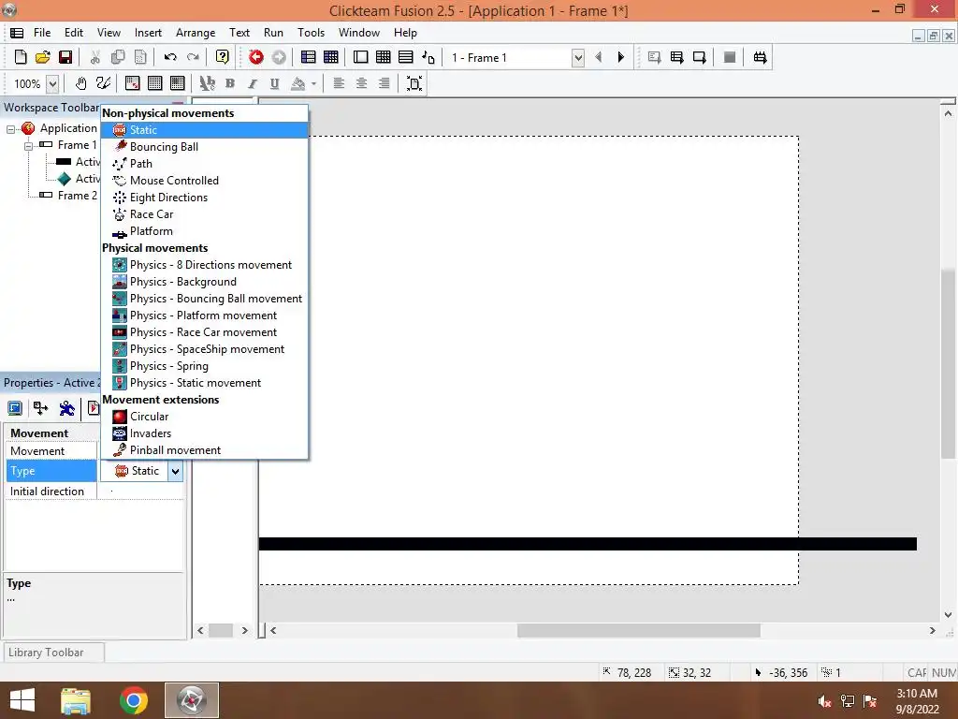The width and height of the screenshot is (958, 719).
Task: Open File Explorer from the taskbar
Action: [76, 700]
